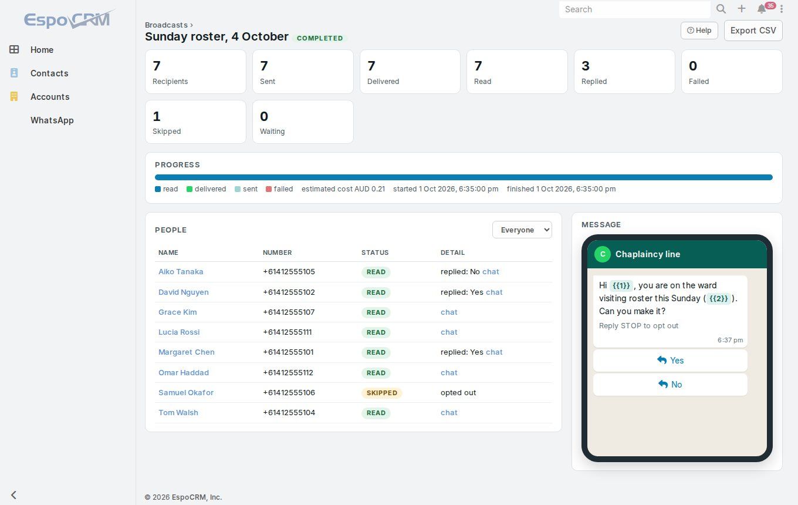The height and width of the screenshot is (505, 798).
Task: Open the three-dot user menu
Action: (x=782, y=9)
